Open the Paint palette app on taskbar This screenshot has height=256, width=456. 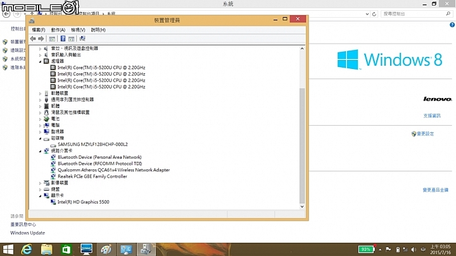pos(106,249)
